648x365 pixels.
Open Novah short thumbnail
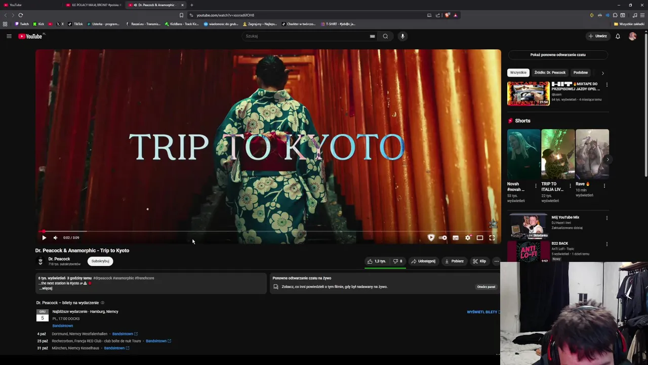point(523,154)
